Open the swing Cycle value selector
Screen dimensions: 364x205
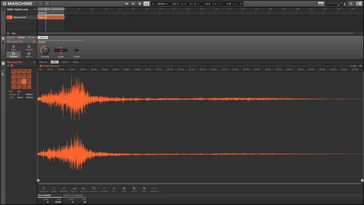click(61, 50)
